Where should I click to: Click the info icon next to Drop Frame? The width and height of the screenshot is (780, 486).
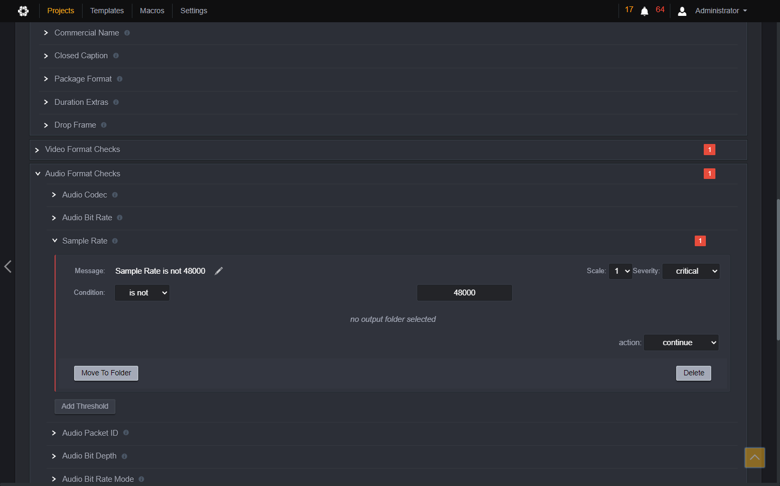(104, 125)
